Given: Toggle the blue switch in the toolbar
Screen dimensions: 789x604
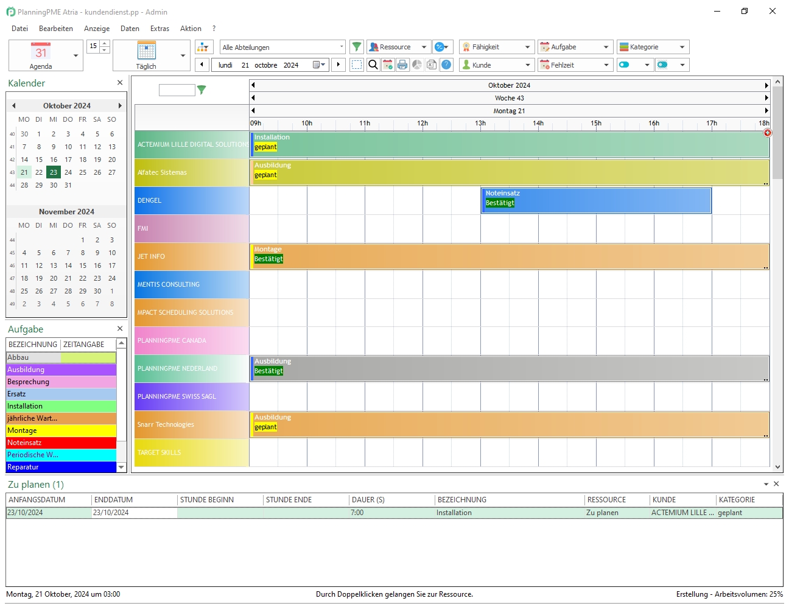Looking at the screenshot, I should (625, 65).
